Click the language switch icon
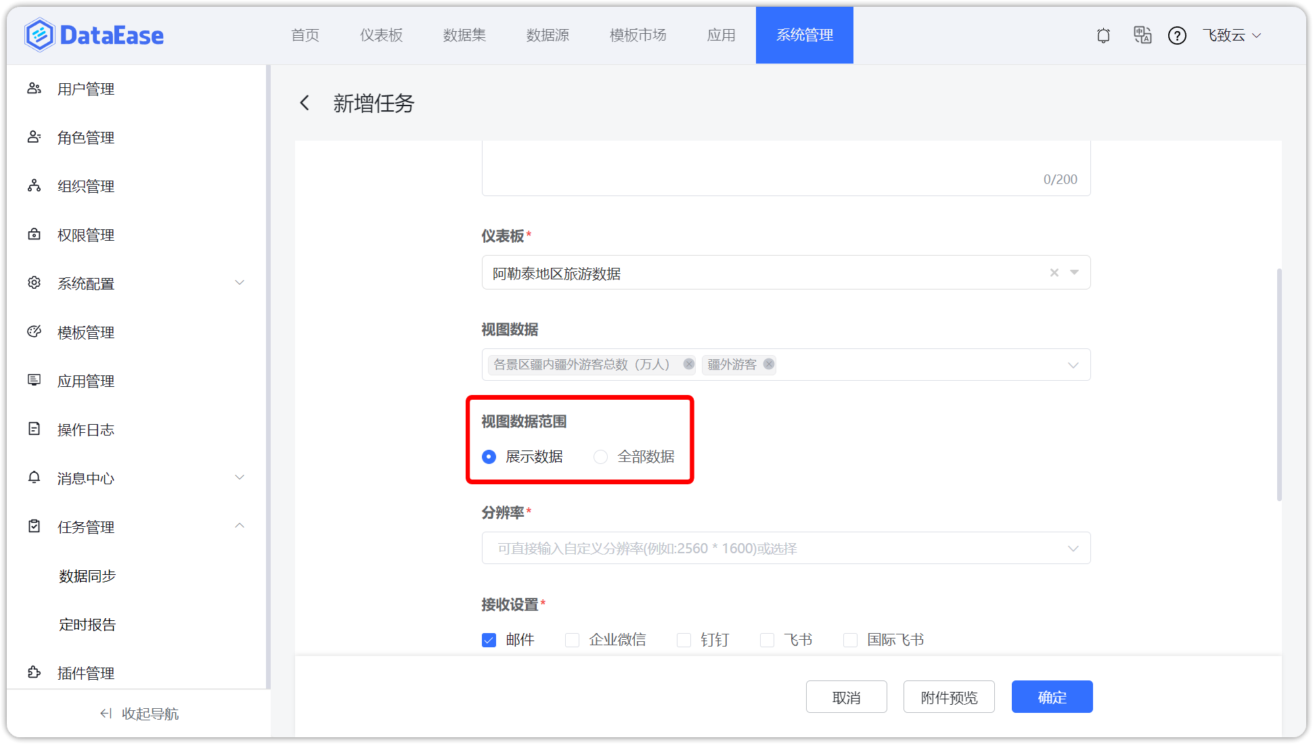 [1142, 35]
